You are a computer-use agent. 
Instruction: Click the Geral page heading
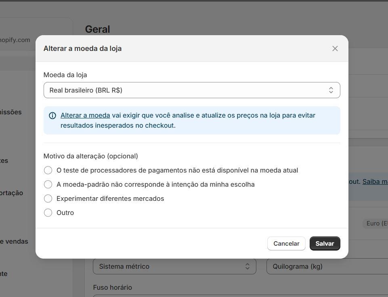click(97, 29)
